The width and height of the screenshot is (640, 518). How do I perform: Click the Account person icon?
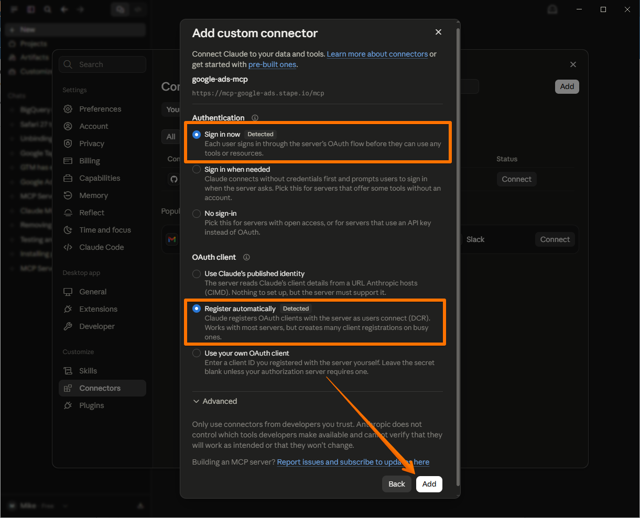point(68,126)
